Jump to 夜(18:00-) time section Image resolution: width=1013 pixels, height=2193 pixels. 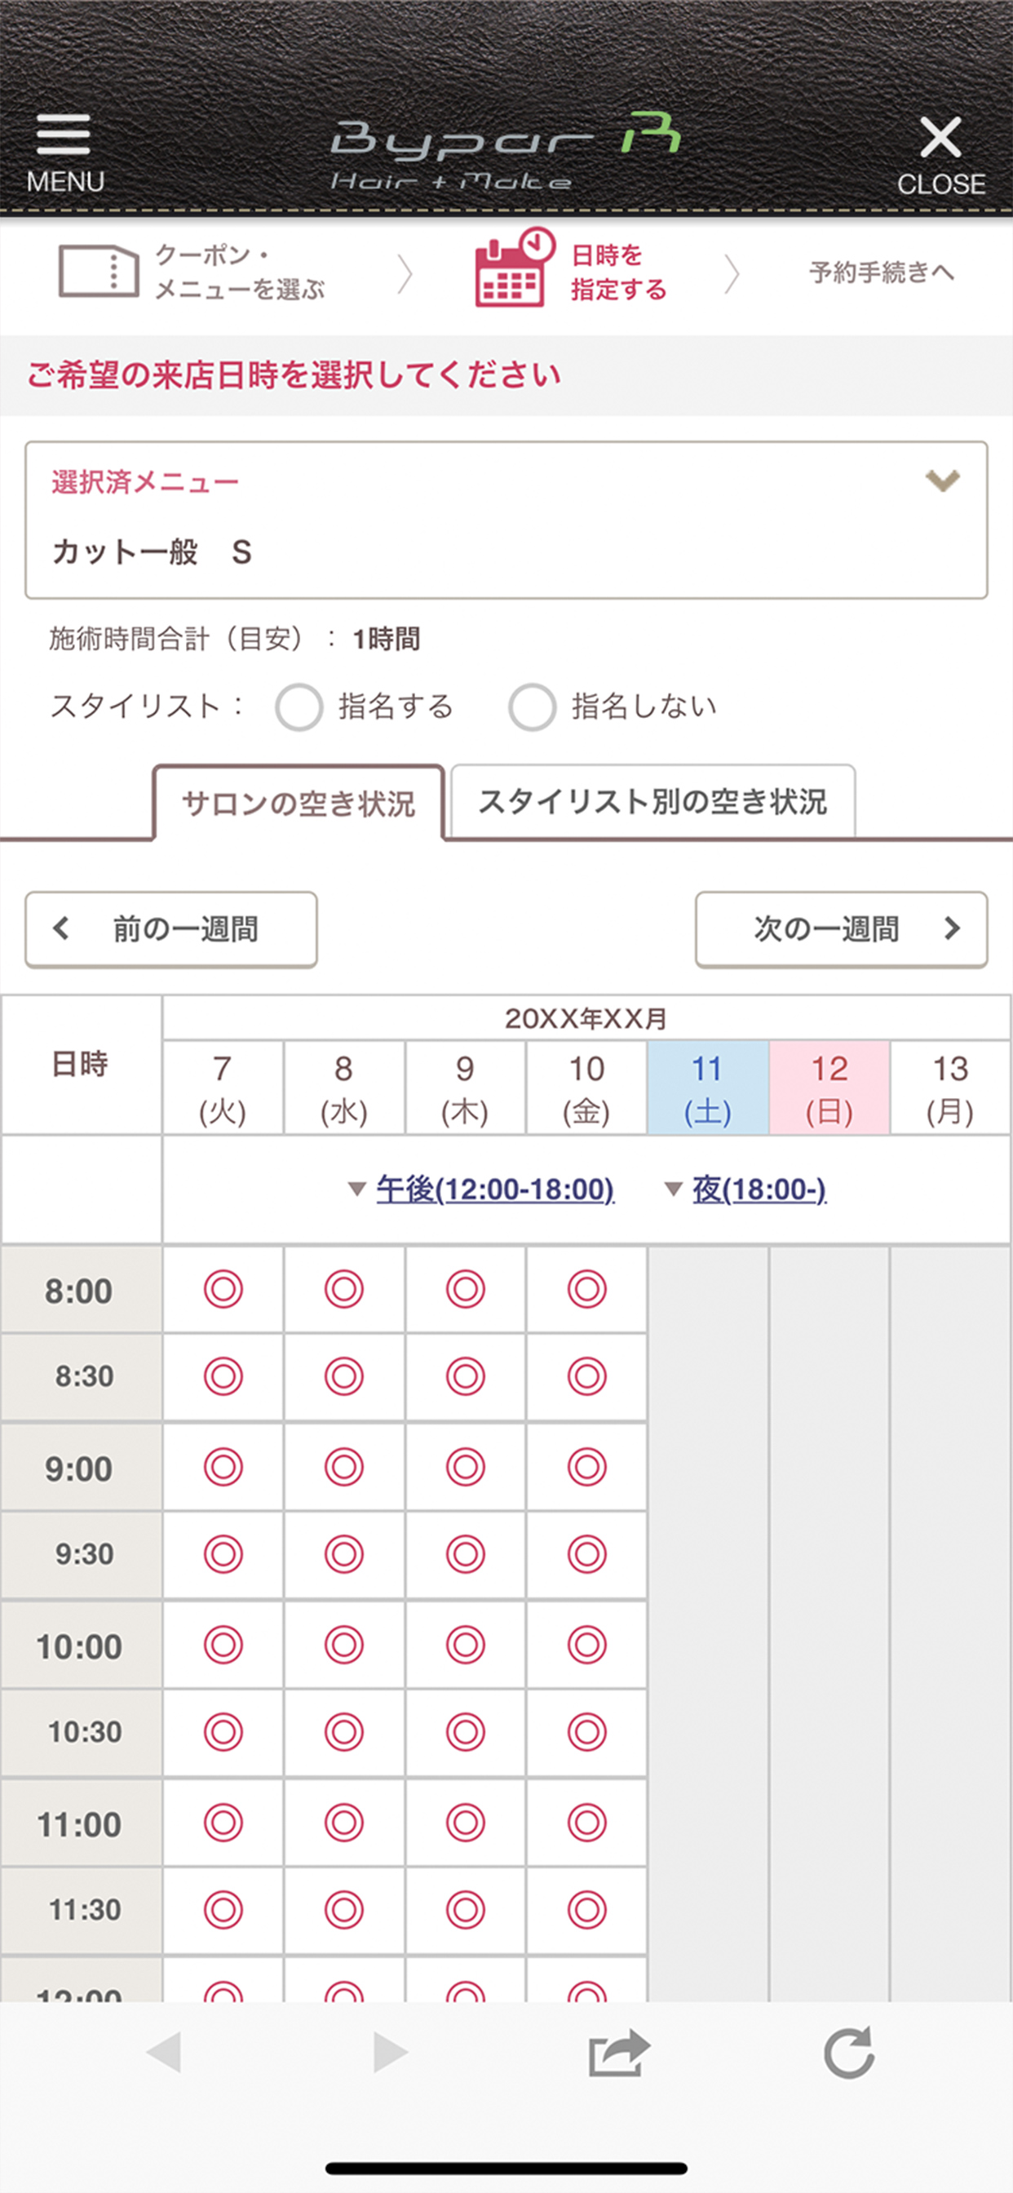[758, 1190]
